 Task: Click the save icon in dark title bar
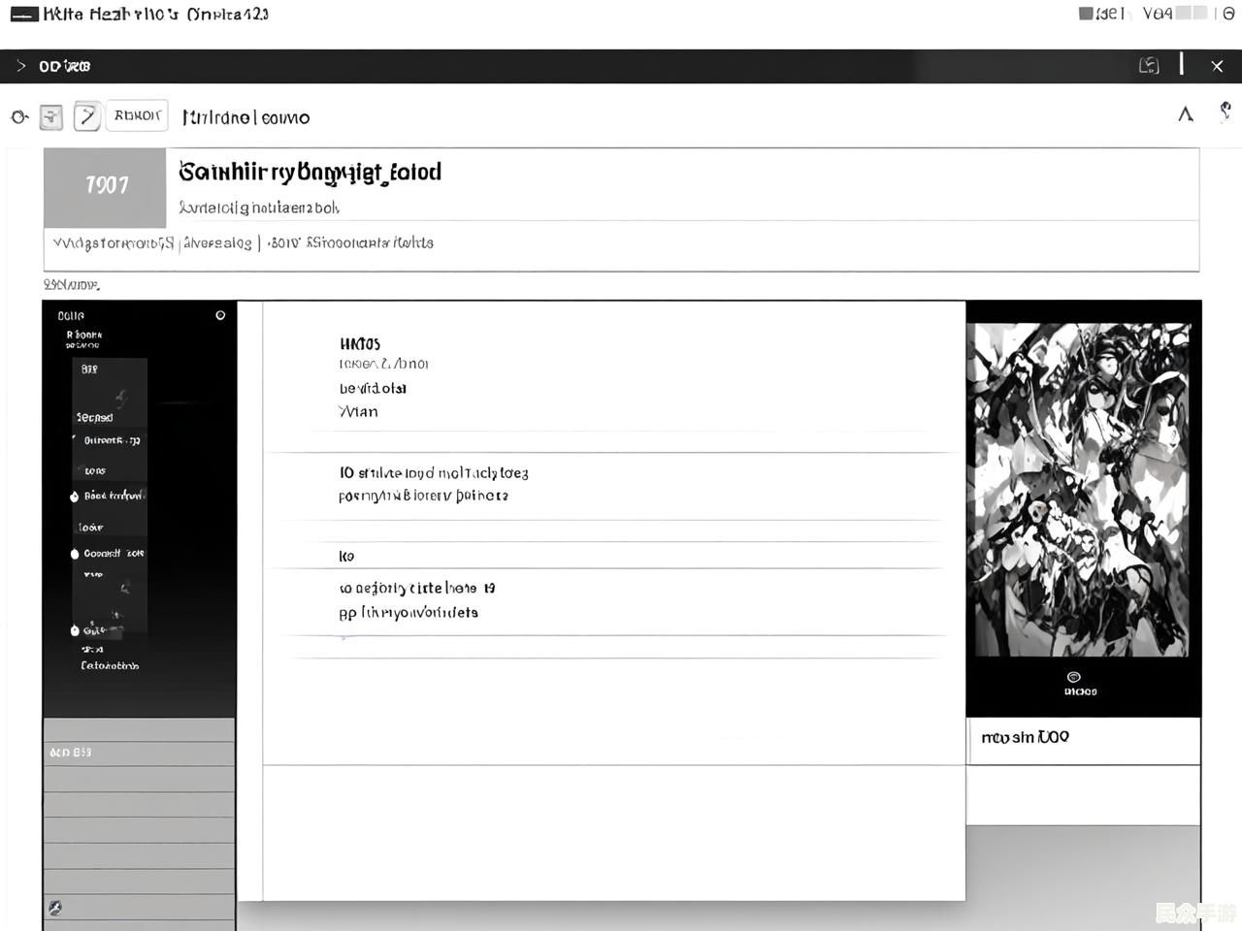point(1149,66)
